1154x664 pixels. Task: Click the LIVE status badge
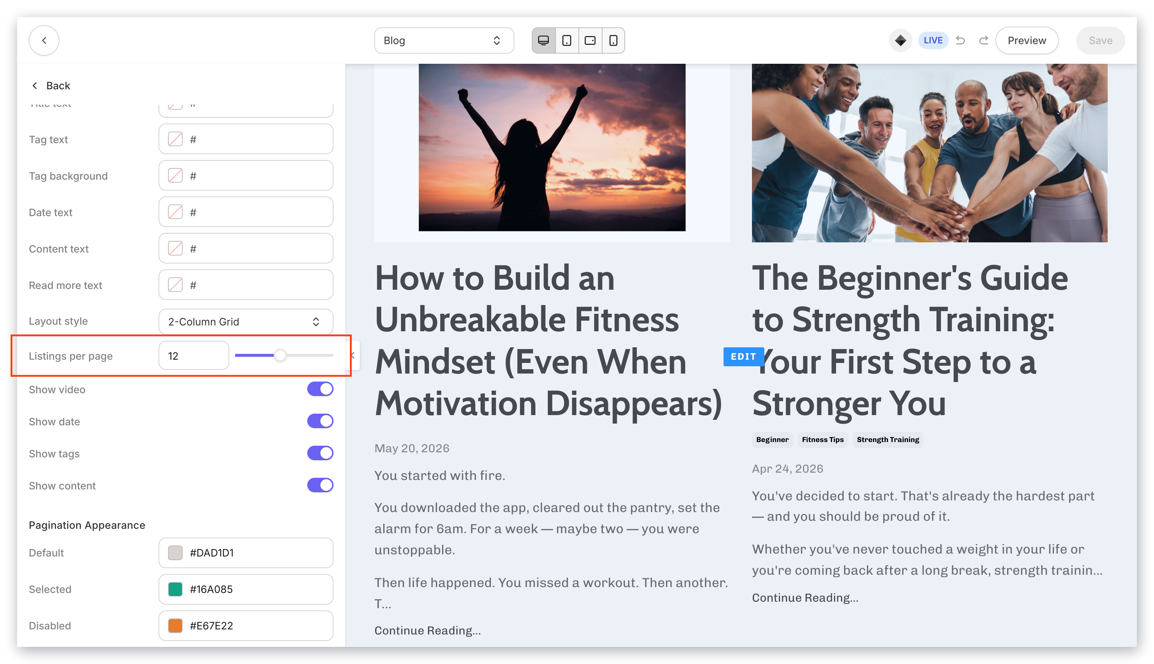pos(932,40)
